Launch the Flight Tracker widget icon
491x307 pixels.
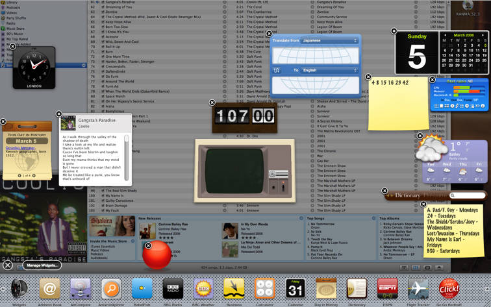[x=418, y=289]
